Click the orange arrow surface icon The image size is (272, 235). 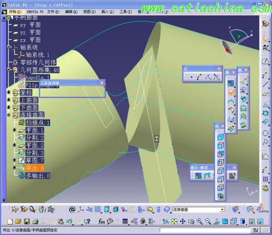[231, 92]
